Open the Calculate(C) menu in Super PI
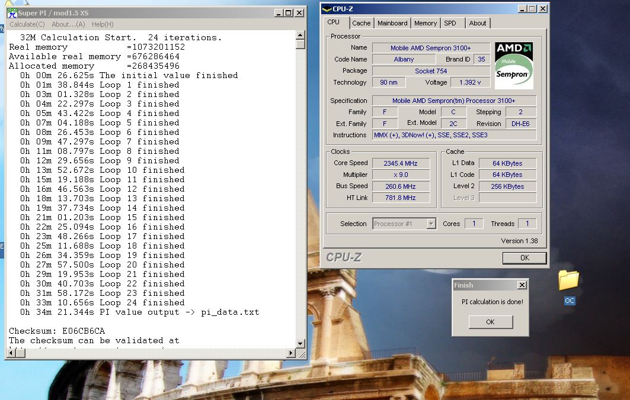This screenshot has width=630, height=400. click(27, 24)
